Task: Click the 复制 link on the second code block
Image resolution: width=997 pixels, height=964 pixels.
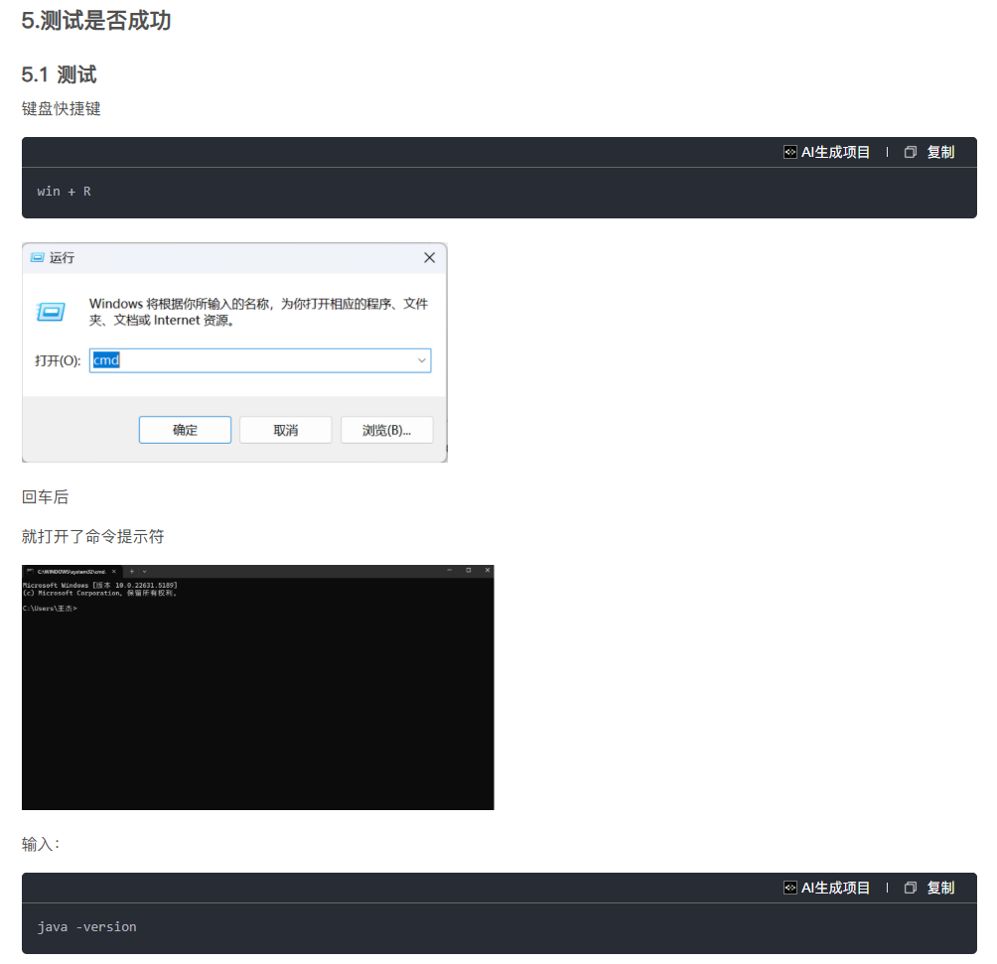Action: click(941, 888)
